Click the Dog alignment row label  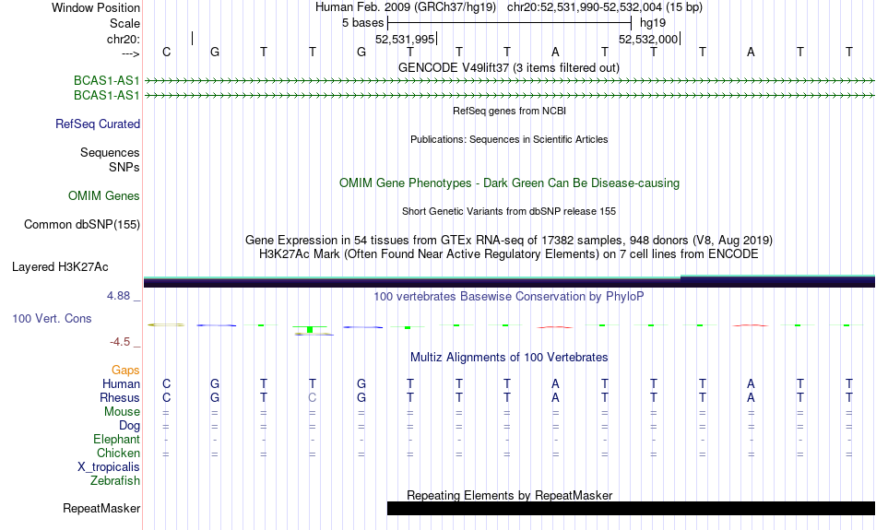coord(129,426)
